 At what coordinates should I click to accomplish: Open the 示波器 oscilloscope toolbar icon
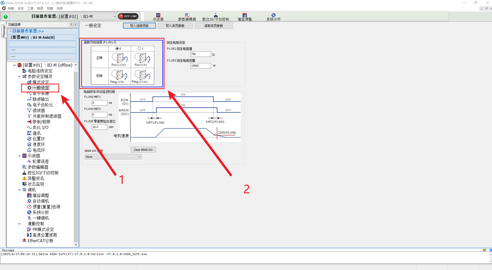[158, 17]
